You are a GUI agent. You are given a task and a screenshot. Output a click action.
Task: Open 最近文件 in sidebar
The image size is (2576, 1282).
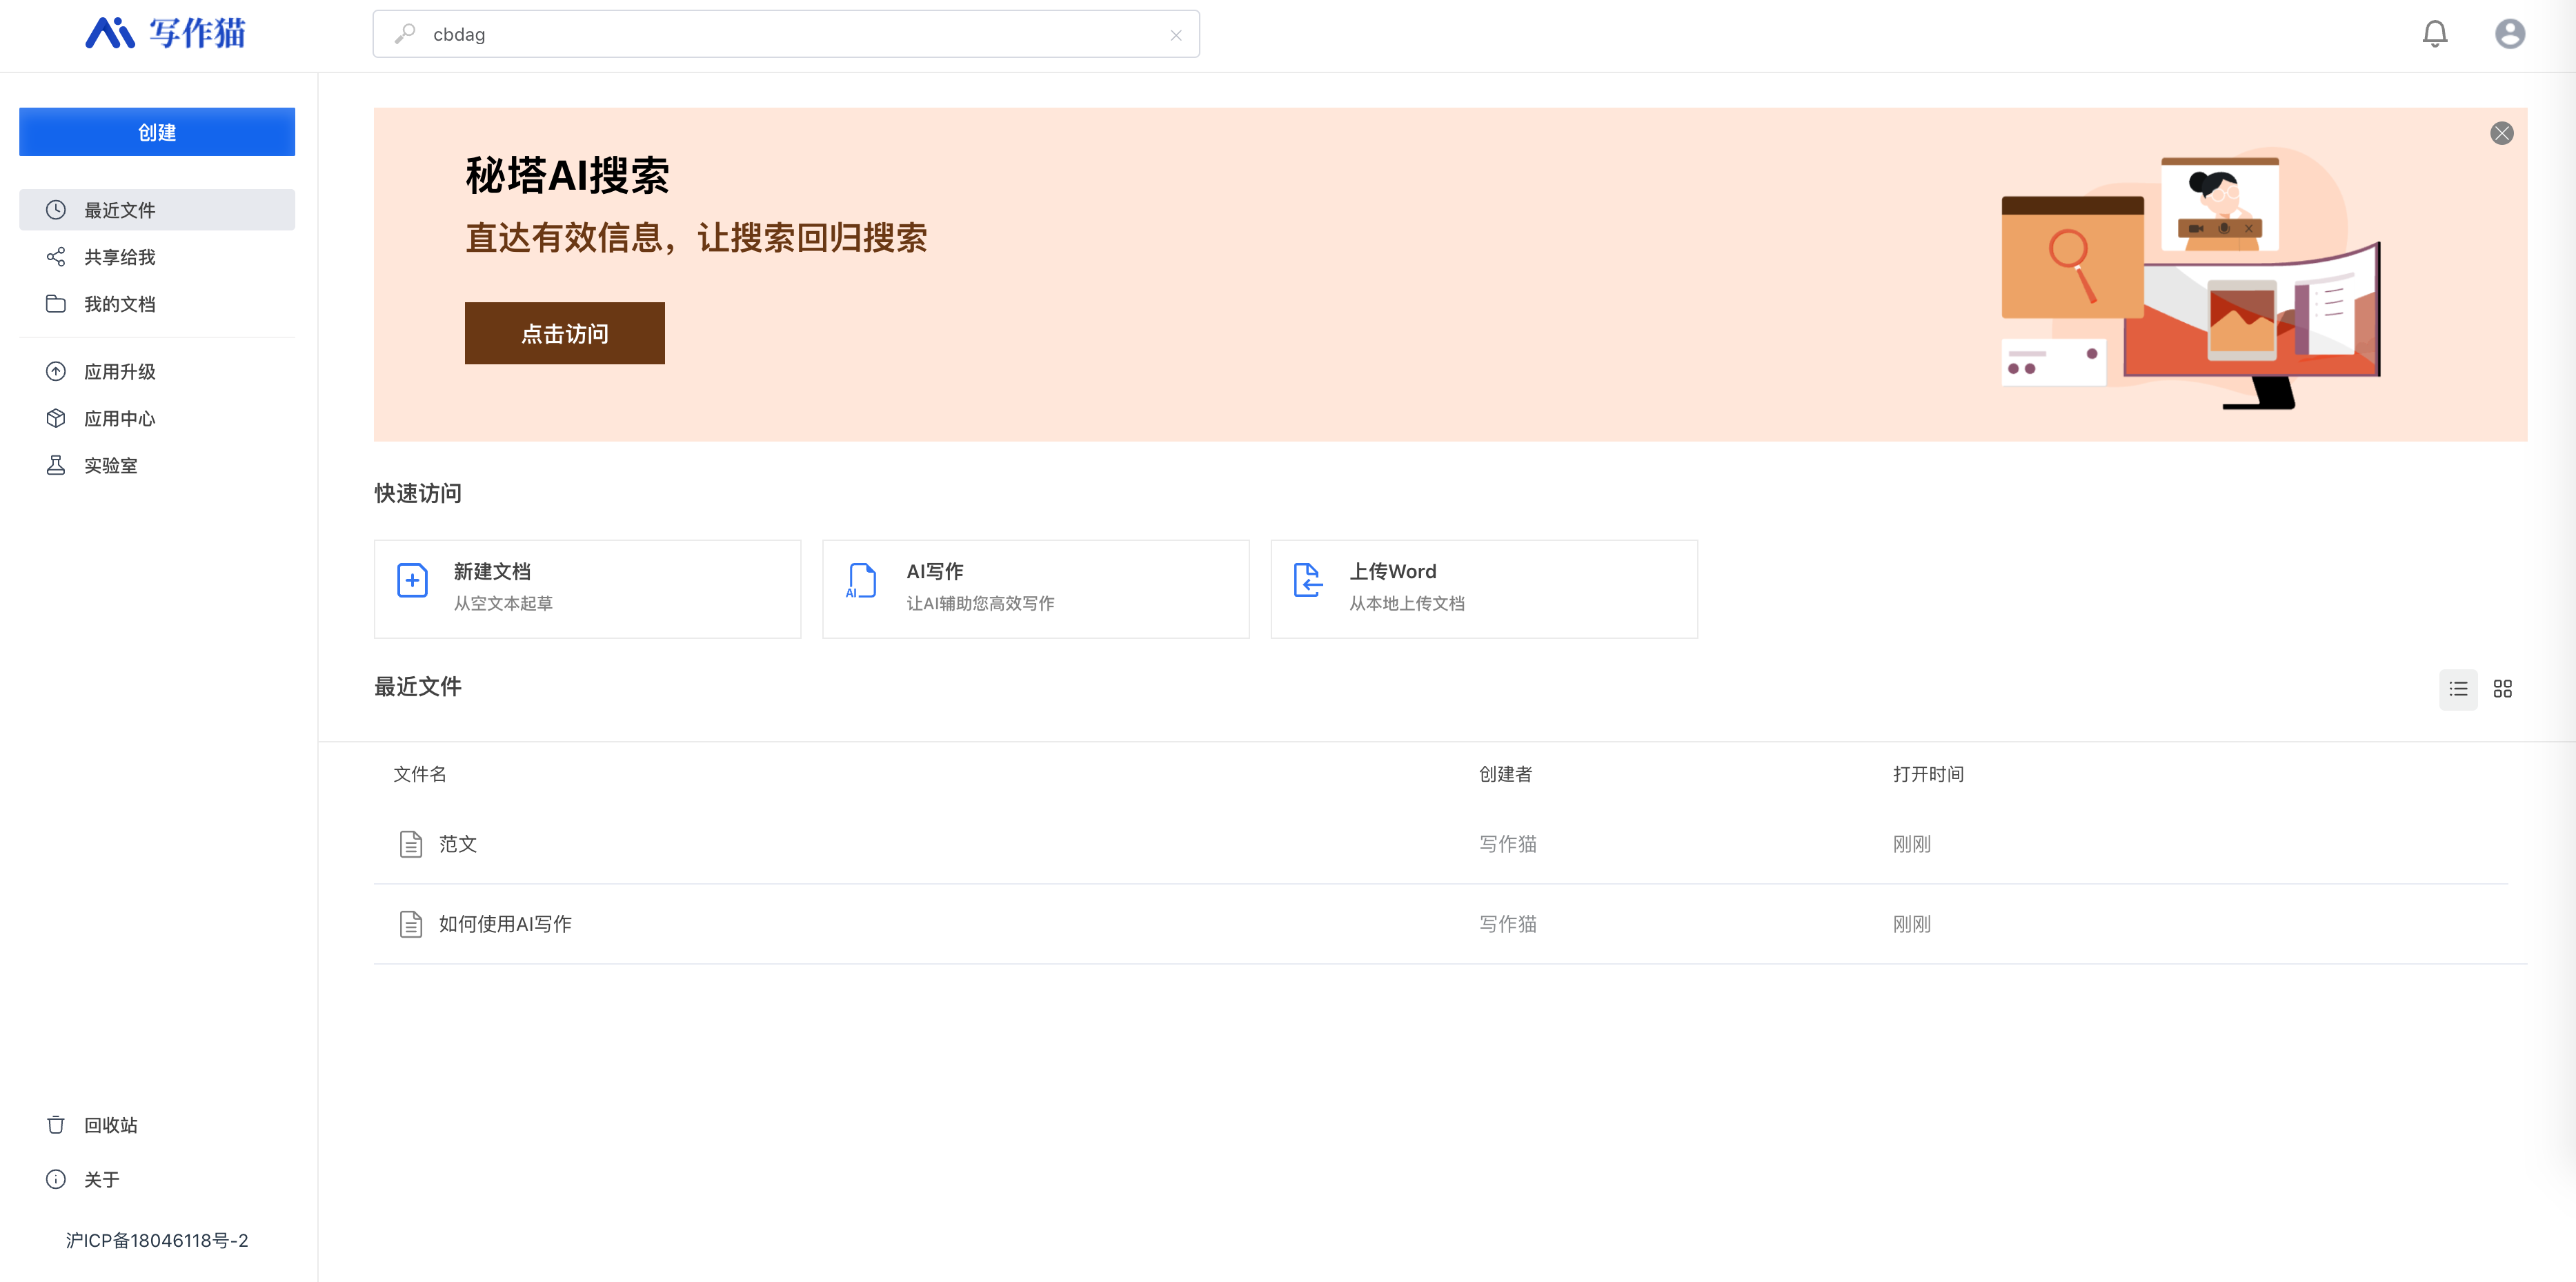pyautogui.click(x=156, y=210)
